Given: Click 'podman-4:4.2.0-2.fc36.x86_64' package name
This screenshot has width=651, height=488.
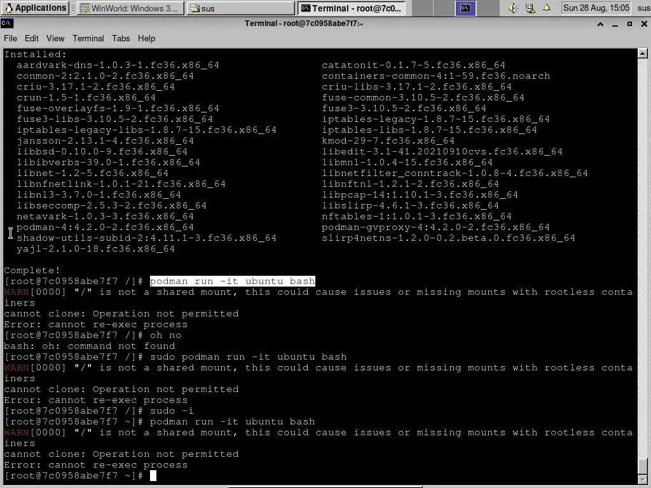Looking at the screenshot, I should (x=105, y=227).
